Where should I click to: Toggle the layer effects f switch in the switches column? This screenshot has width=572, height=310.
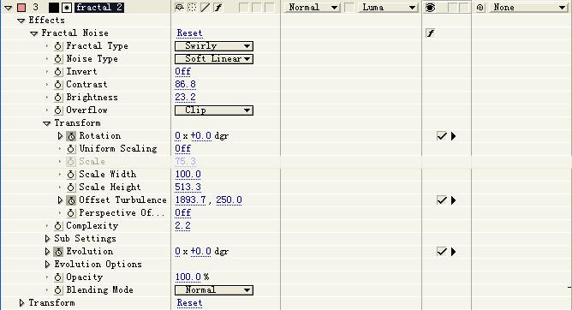[218, 8]
